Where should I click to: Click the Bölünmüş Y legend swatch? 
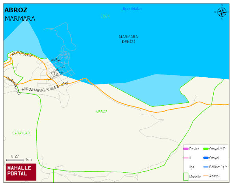pyautogui.click(x=206, y=167)
